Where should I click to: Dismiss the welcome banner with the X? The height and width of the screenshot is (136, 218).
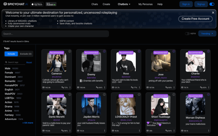click(x=213, y=12)
